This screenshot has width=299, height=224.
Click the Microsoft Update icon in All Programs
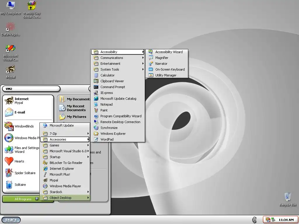click(x=45, y=125)
